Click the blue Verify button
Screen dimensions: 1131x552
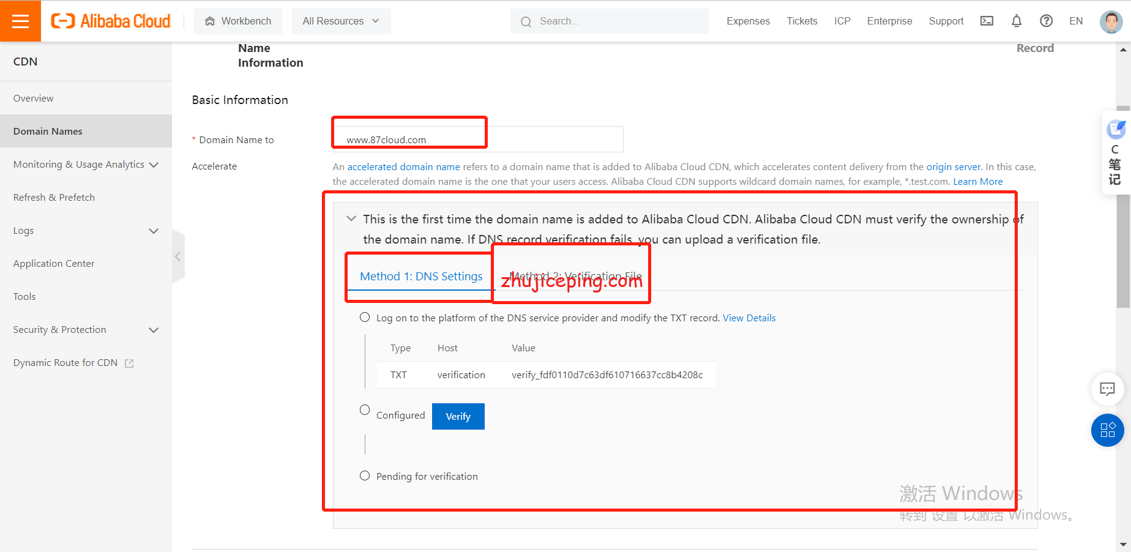[x=458, y=416]
